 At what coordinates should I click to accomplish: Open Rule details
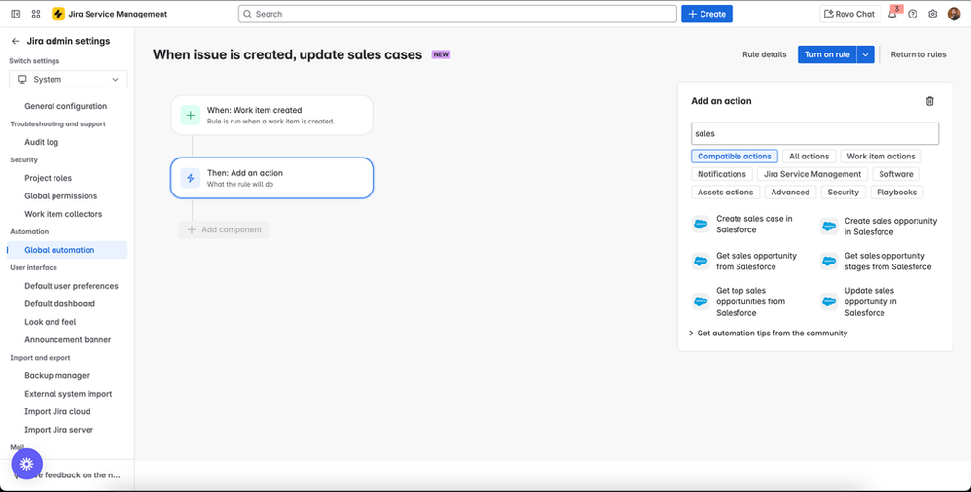(764, 54)
